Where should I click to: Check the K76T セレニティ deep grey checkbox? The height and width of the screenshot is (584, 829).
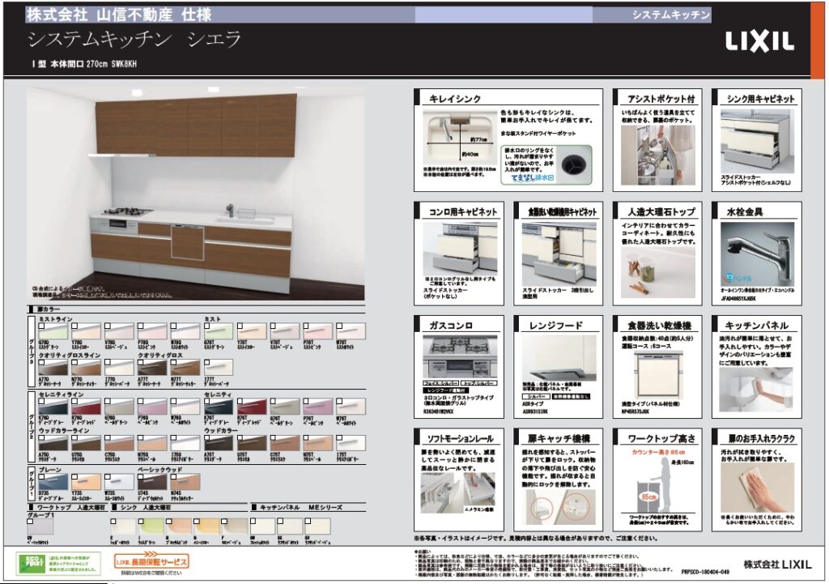click(x=207, y=402)
